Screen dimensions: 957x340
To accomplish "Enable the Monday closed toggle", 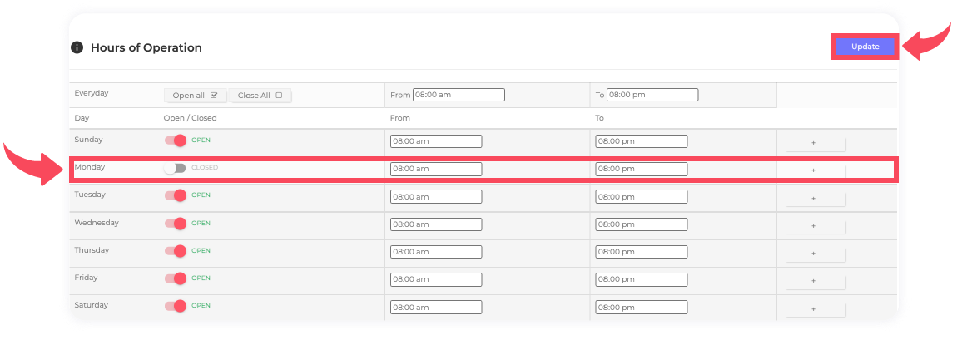I will click(x=176, y=168).
